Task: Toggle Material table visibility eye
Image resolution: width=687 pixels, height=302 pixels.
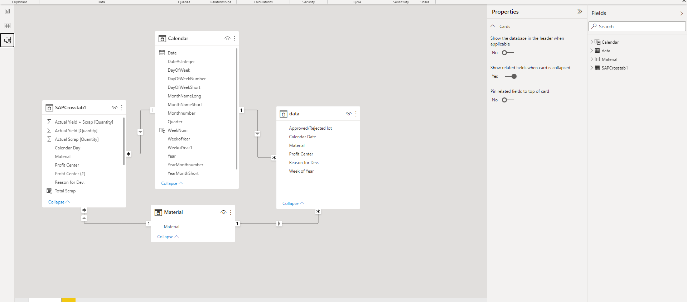Action: [223, 212]
